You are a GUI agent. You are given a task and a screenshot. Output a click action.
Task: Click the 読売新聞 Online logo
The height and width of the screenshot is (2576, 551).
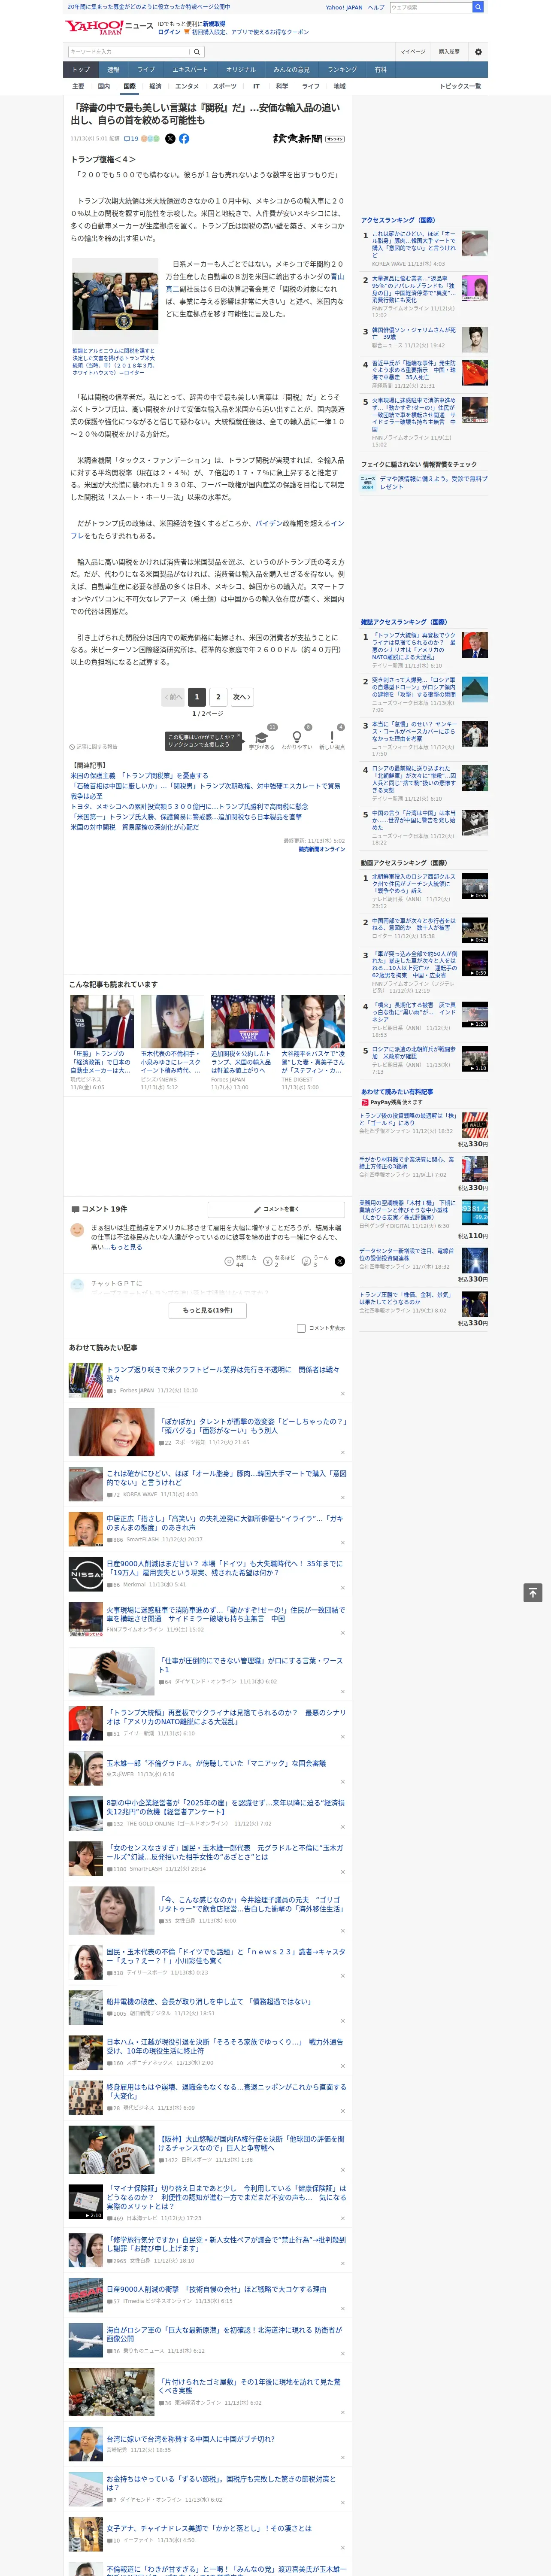(x=308, y=139)
